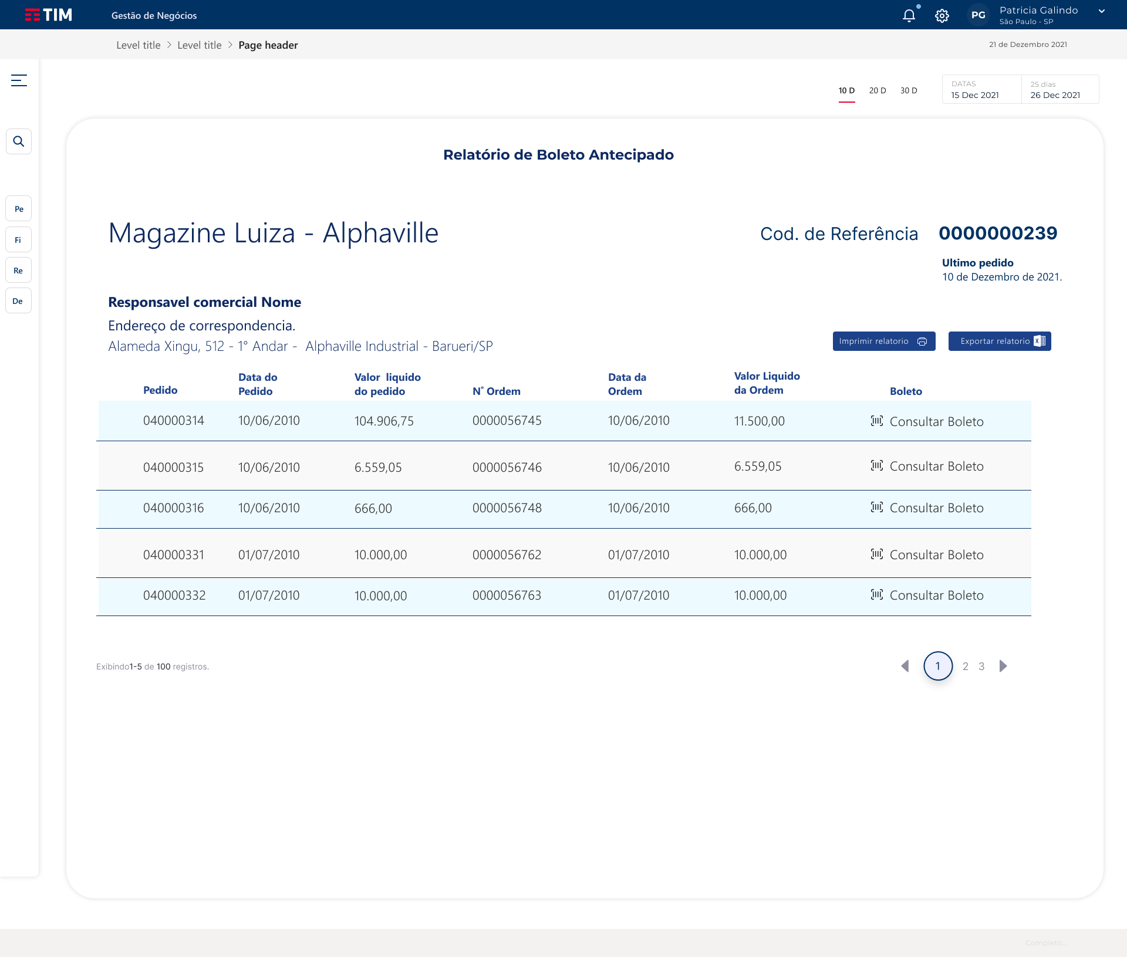Select the De sidebar item
1127x957 pixels.
tap(19, 301)
